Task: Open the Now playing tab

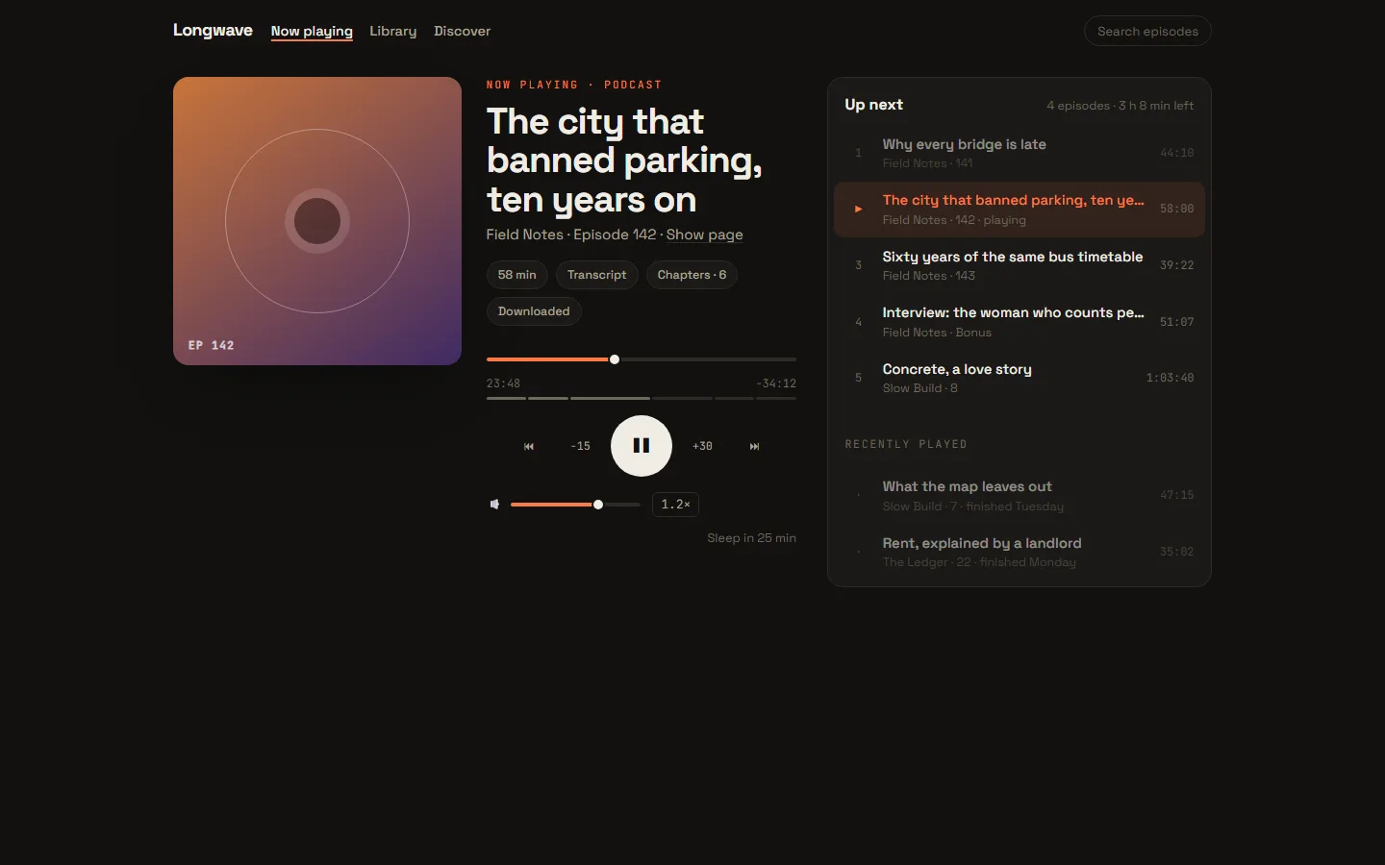Action: [x=312, y=31]
